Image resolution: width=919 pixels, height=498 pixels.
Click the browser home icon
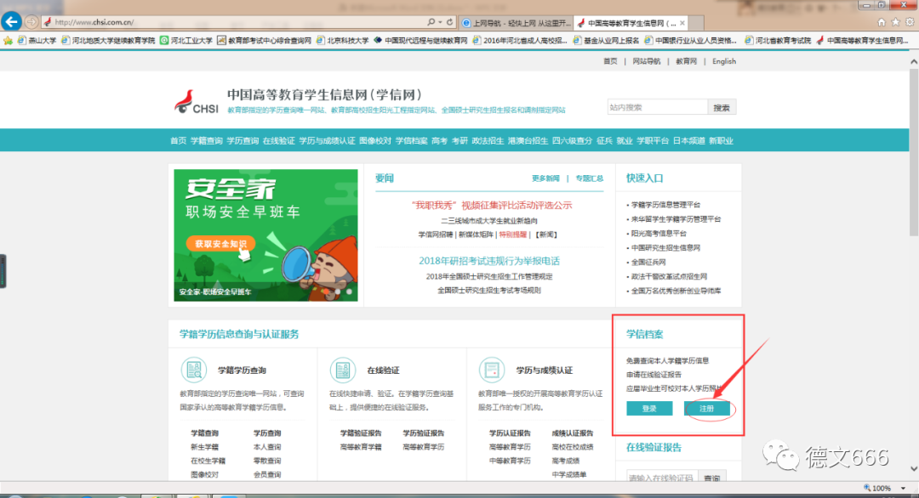(881, 22)
